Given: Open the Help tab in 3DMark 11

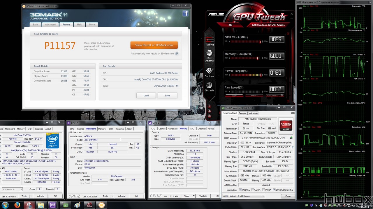Looking at the screenshot, I should (80, 25).
